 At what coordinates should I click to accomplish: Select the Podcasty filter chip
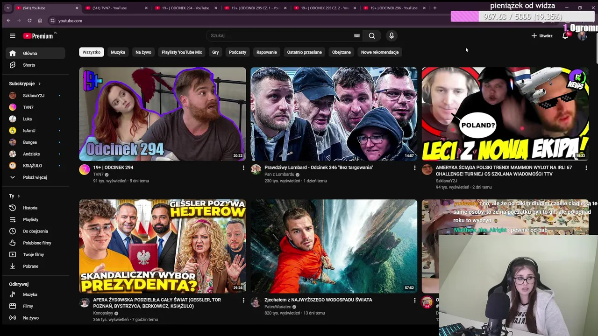(237, 52)
